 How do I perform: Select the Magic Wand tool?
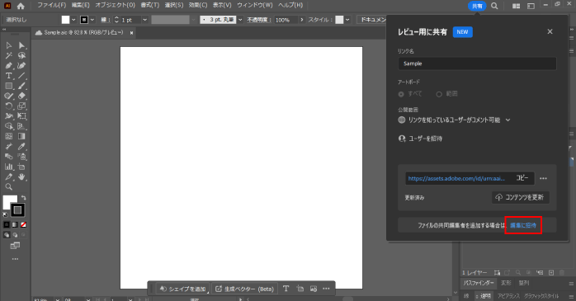[x=9, y=55]
